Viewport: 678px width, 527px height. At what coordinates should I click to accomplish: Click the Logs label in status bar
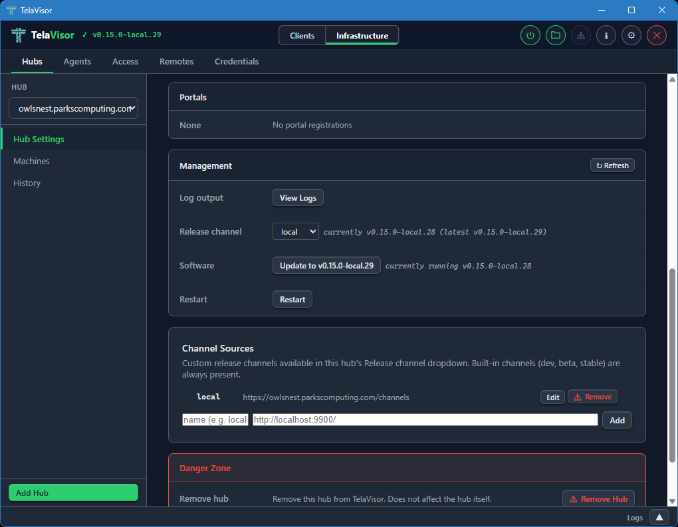click(x=635, y=518)
